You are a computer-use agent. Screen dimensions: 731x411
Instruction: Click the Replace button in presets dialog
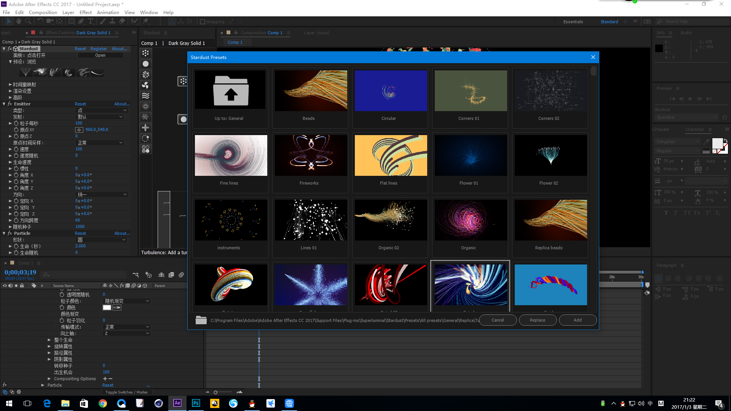pos(537,320)
